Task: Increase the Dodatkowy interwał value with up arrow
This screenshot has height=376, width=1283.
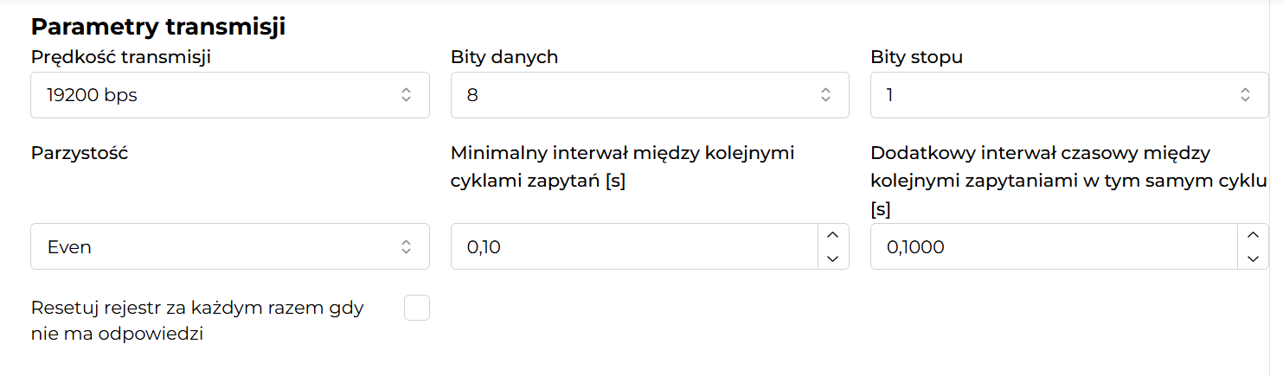Action: coord(1252,235)
